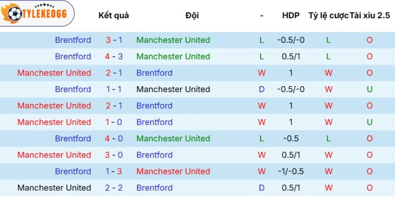Click the 1 - 0 match score
This screenshot has height=197, width=395.
[114, 122]
